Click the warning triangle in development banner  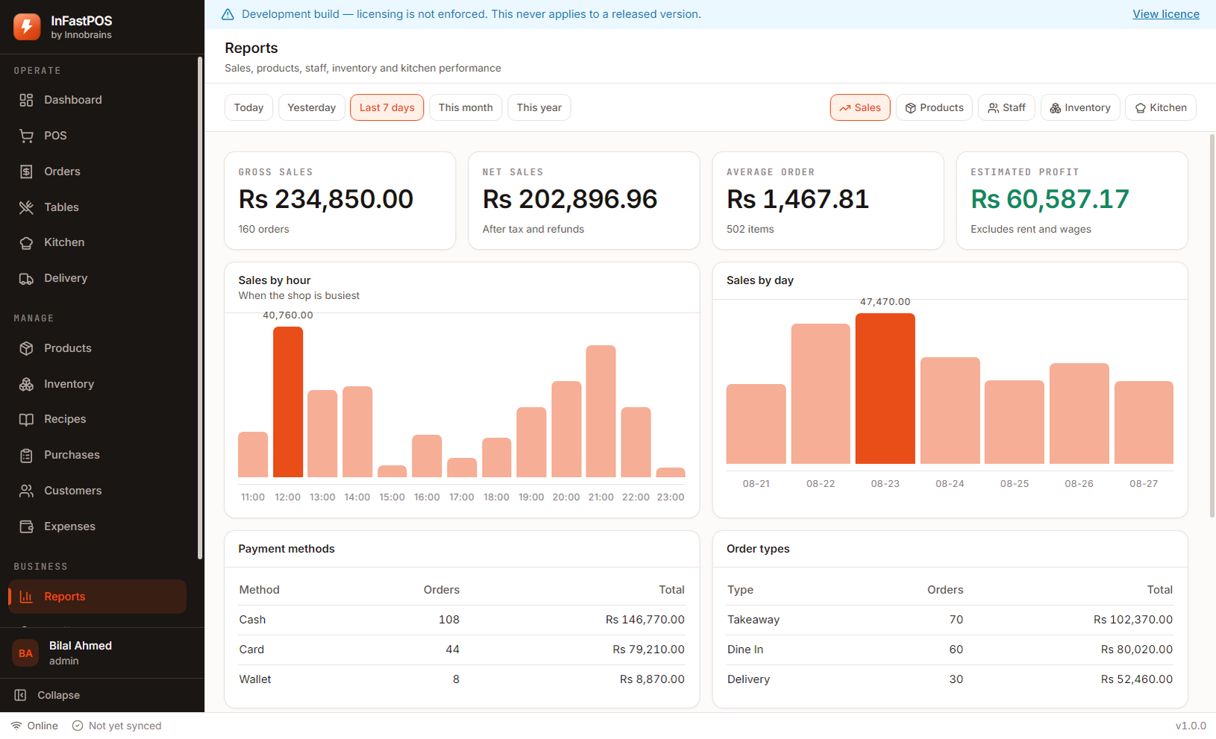(x=228, y=14)
